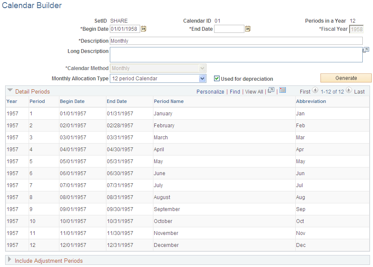Open the Calendar Method dropdown
This screenshot has width=373, height=267.
coord(203,68)
